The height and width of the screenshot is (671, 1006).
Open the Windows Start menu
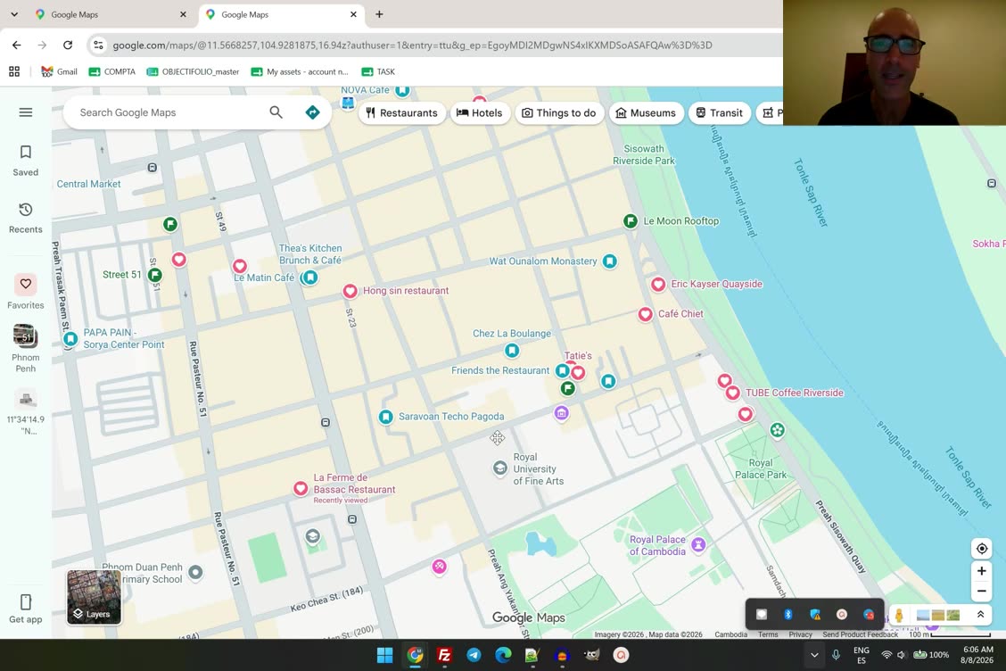coord(385,655)
